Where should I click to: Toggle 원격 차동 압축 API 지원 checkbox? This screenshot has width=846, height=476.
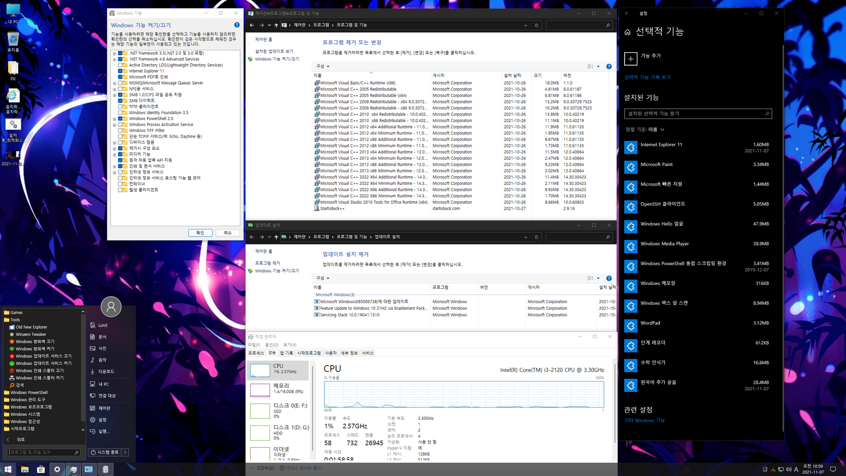[120, 160]
